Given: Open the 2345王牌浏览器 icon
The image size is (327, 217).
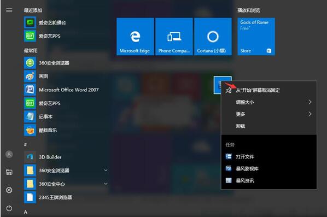Looking at the screenshot, I should (x=30, y=197).
